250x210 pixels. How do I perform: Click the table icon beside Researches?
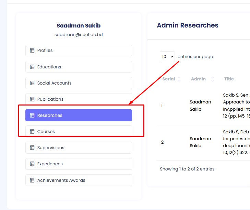(32, 115)
